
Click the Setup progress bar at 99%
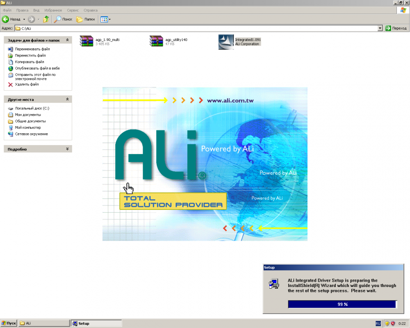(x=342, y=304)
